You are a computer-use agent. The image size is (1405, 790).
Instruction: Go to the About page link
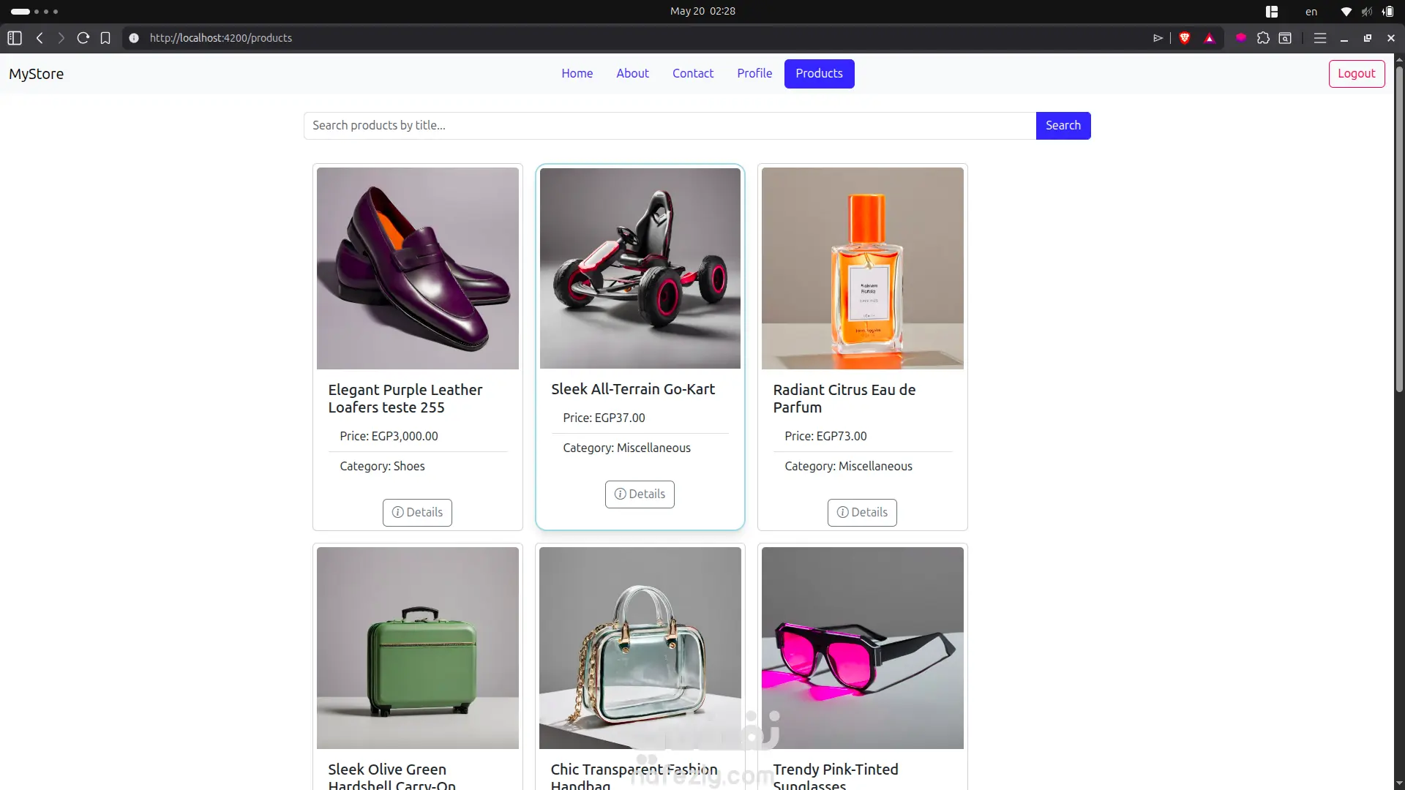pyautogui.click(x=632, y=74)
